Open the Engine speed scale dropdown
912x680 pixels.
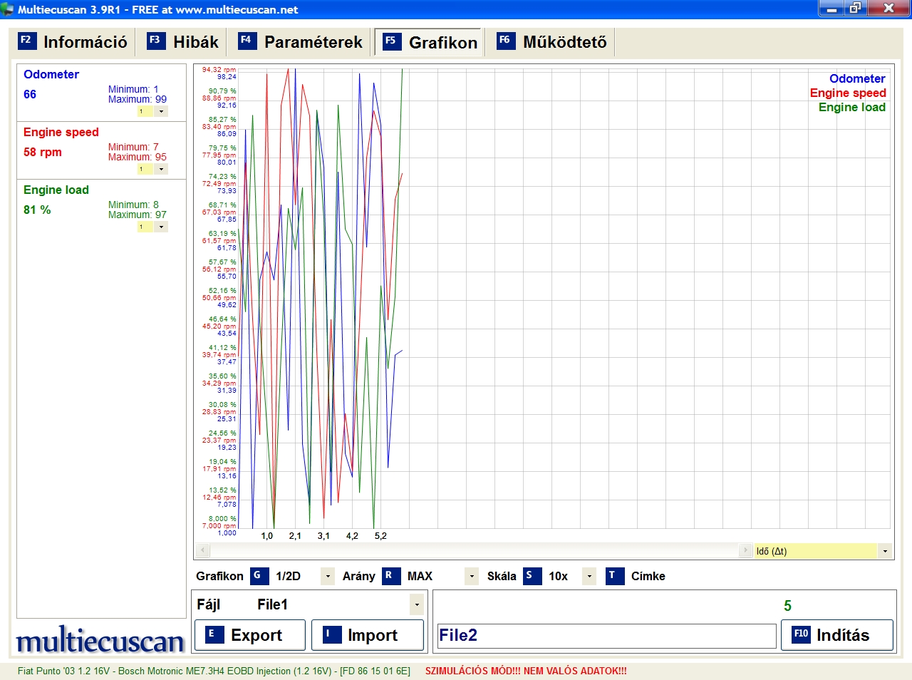(162, 169)
